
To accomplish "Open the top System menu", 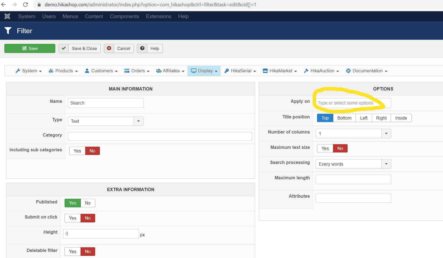I will pos(27,16).
